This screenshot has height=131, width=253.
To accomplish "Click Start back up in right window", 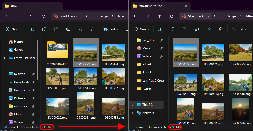I will pyautogui.click(x=195, y=16).
